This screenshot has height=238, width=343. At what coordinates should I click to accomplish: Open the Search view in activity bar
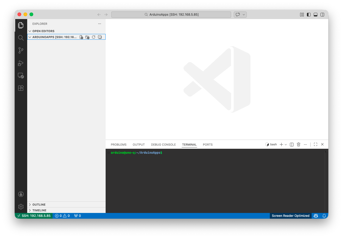tap(21, 38)
